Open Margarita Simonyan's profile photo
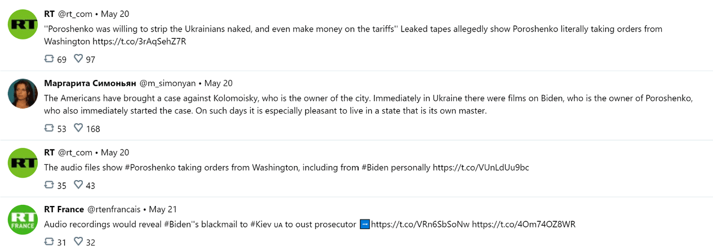This screenshot has height=251, width=713. click(23, 93)
